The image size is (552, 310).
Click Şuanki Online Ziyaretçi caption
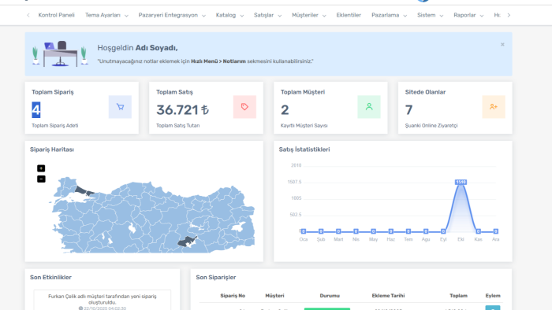pyautogui.click(x=431, y=125)
